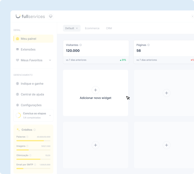Click the Palavras credits progress bar
The image size is (194, 174).
click(x=33, y=141)
